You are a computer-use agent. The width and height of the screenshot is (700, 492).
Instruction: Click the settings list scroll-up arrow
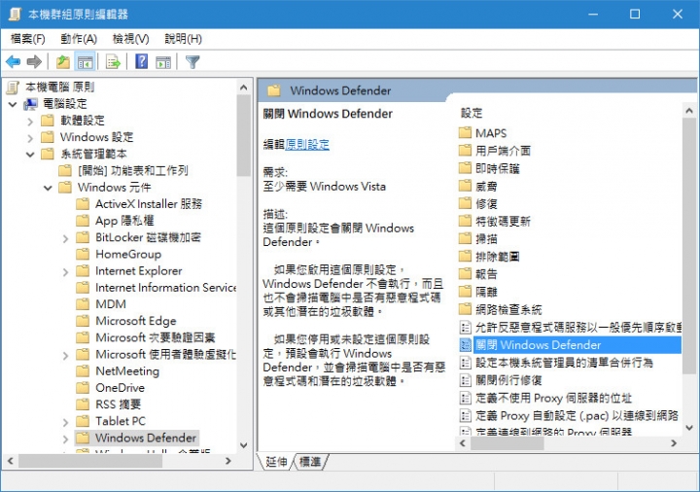point(689,110)
